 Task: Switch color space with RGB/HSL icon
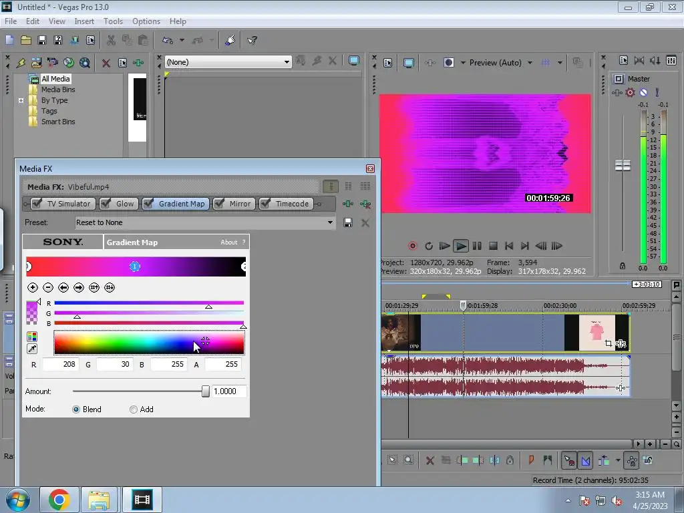[x=32, y=337]
